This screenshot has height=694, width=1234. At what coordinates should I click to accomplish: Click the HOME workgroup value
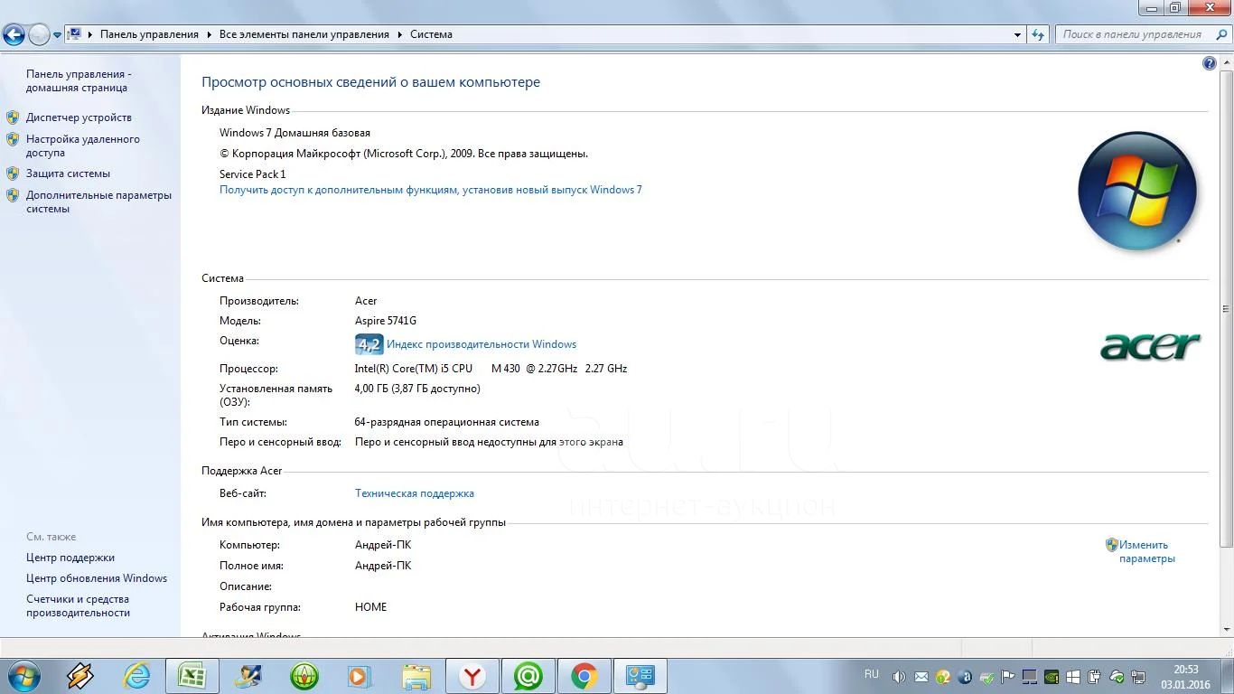tap(371, 607)
